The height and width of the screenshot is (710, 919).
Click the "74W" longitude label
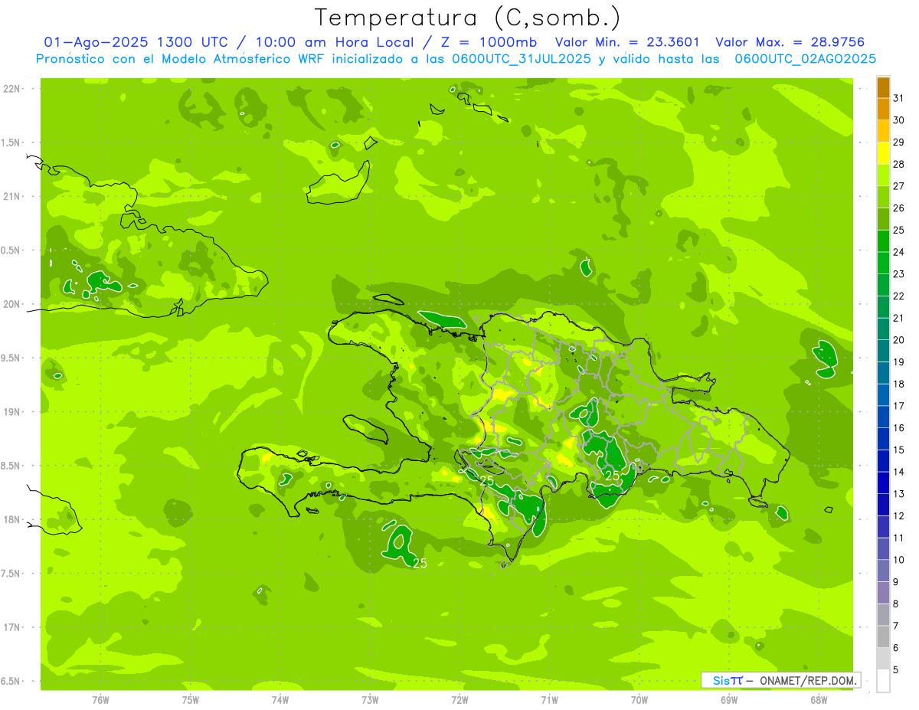pyautogui.click(x=280, y=699)
